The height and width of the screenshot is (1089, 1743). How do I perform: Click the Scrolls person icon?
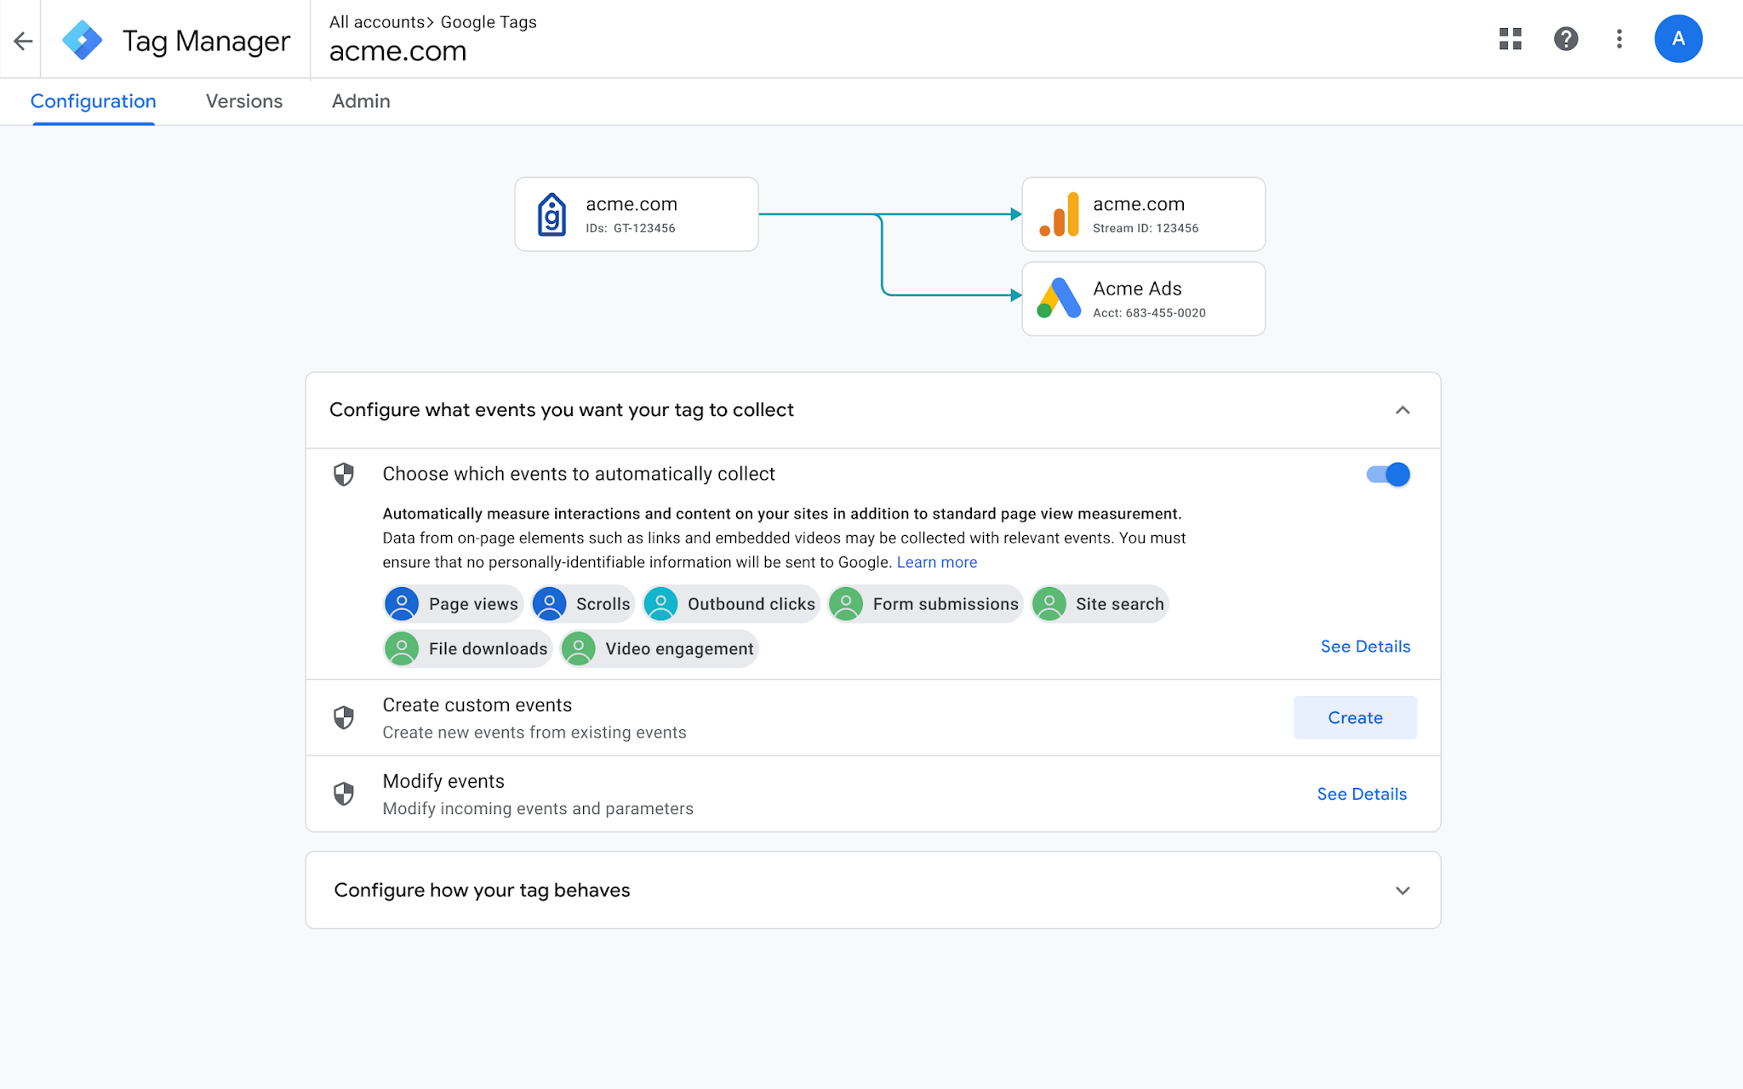coord(549,604)
